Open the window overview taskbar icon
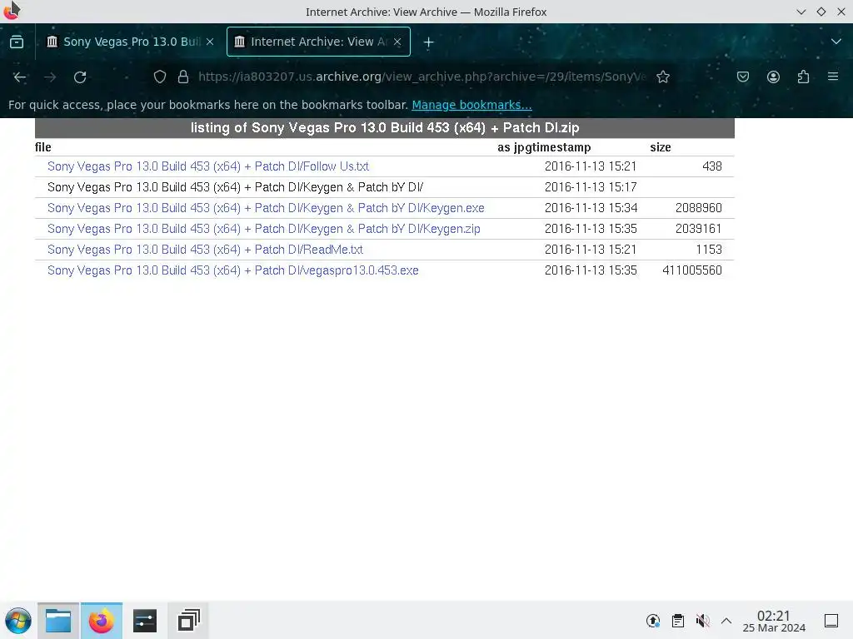This screenshot has width=853, height=639. (x=188, y=621)
